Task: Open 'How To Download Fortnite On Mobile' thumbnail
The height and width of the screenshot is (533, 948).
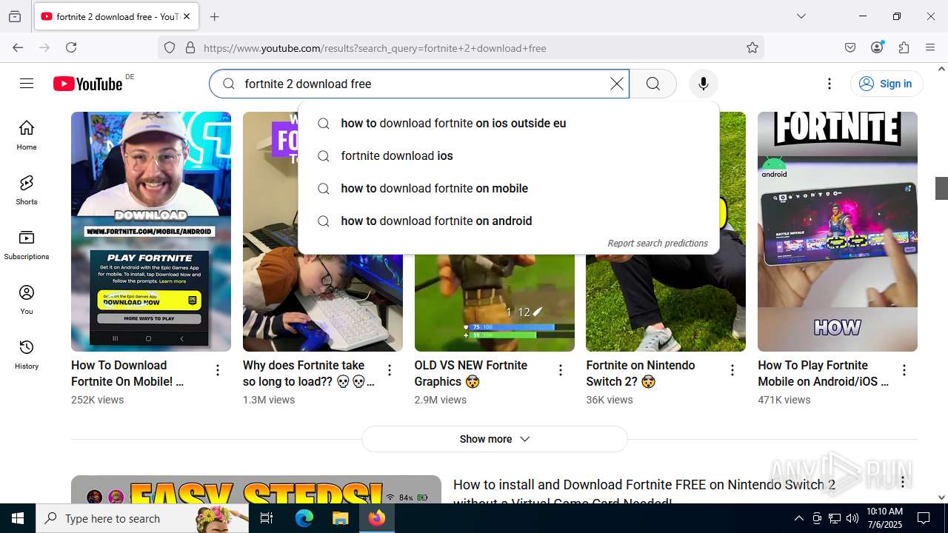Action: [151, 232]
